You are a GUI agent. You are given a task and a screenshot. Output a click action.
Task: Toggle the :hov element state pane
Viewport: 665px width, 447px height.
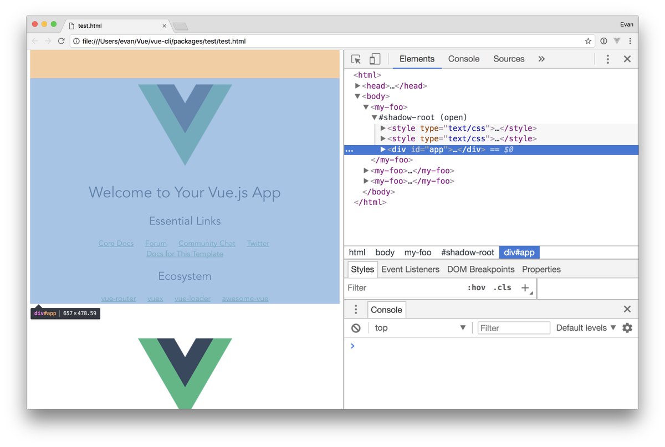(x=477, y=287)
